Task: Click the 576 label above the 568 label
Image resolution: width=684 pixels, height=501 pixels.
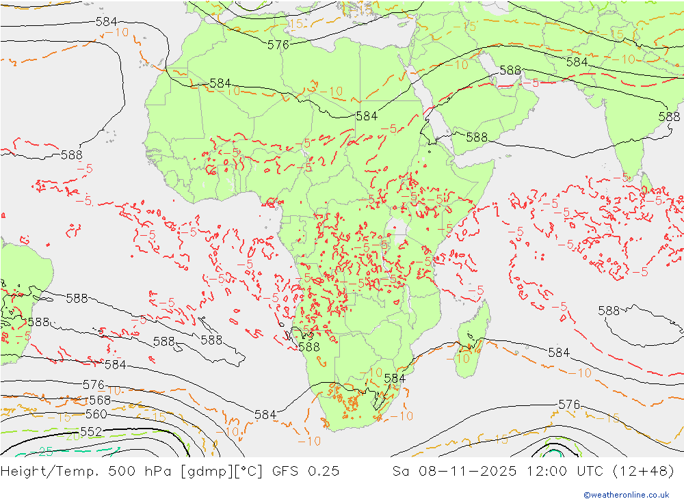Action: pyautogui.click(x=94, y=385)
